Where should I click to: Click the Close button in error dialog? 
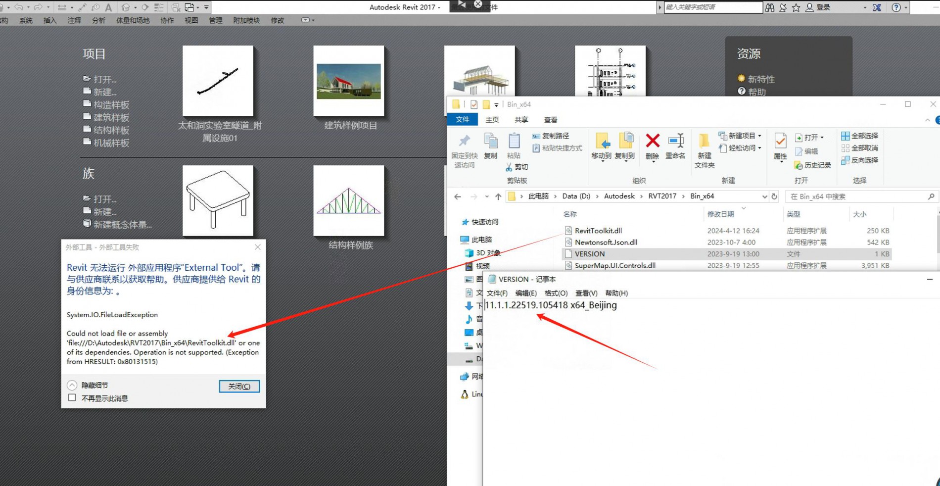click(239, 386)
